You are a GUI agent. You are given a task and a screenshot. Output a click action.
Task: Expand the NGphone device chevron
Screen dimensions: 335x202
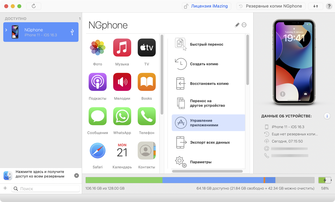(x=6, y=30)
